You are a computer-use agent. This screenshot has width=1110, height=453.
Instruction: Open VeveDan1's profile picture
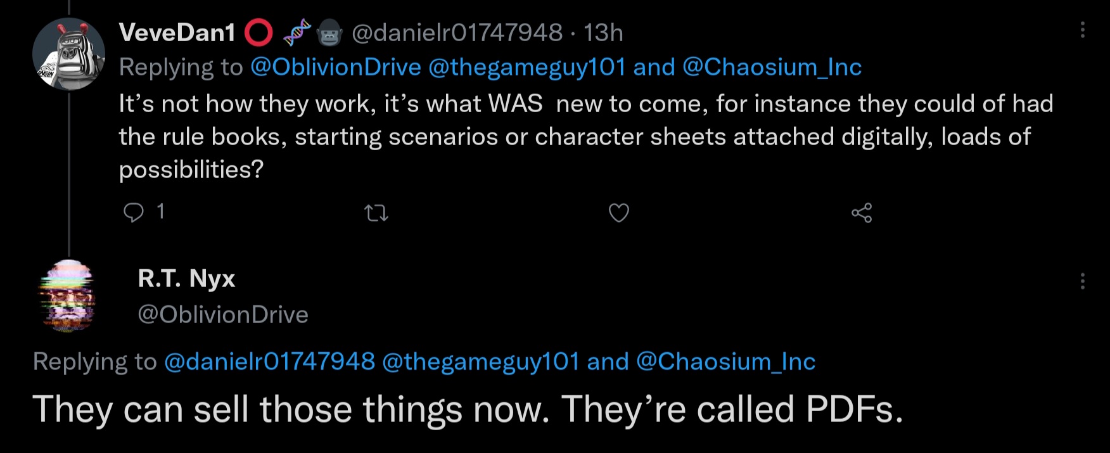coord(68,54)
